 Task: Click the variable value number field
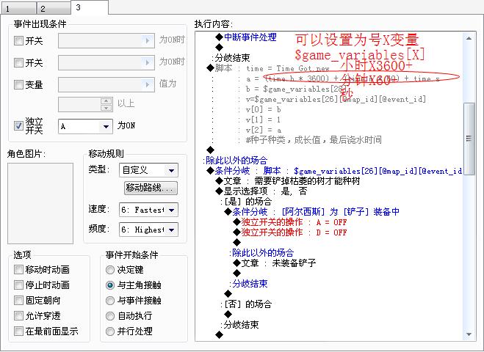(79, 104)
